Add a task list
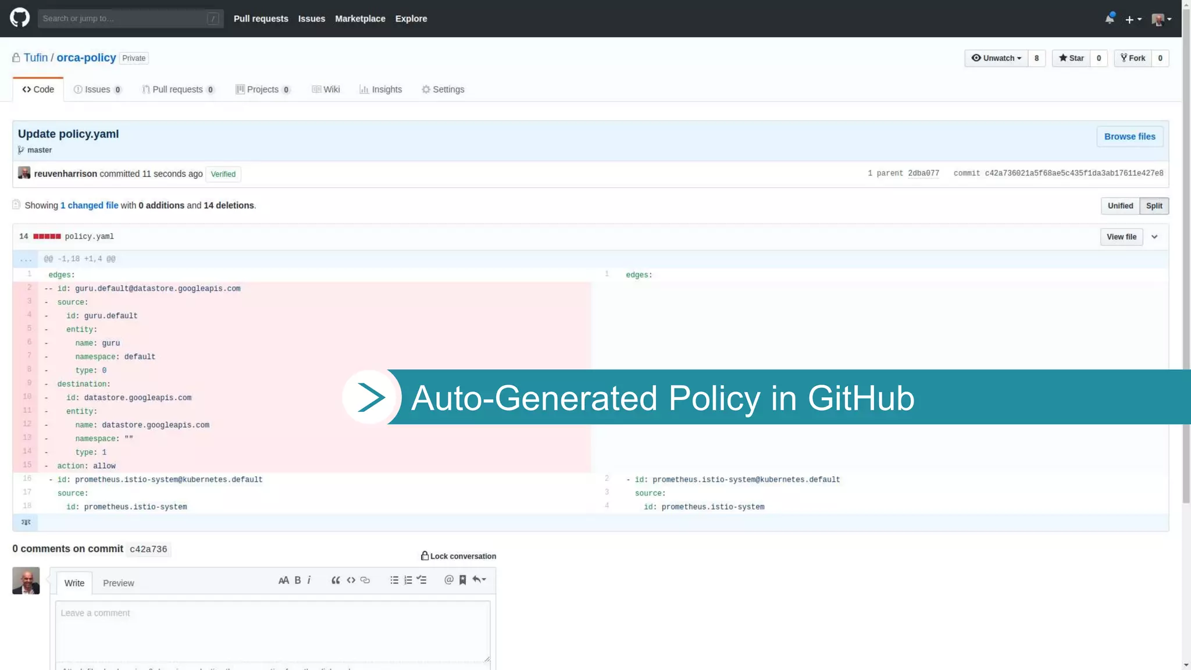Screen dimensions: 1191x670 [x=422, y=580]
